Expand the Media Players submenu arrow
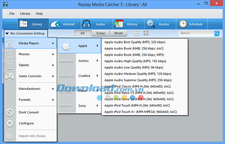This screenshot has width=225, height=144. [x=53, y=43]
